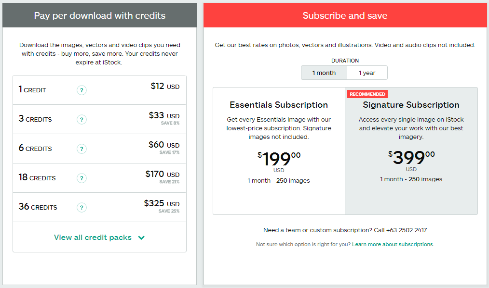Click the Pay per download with credits header
This screenshot has width=489, height=288.
pos(99,15)
